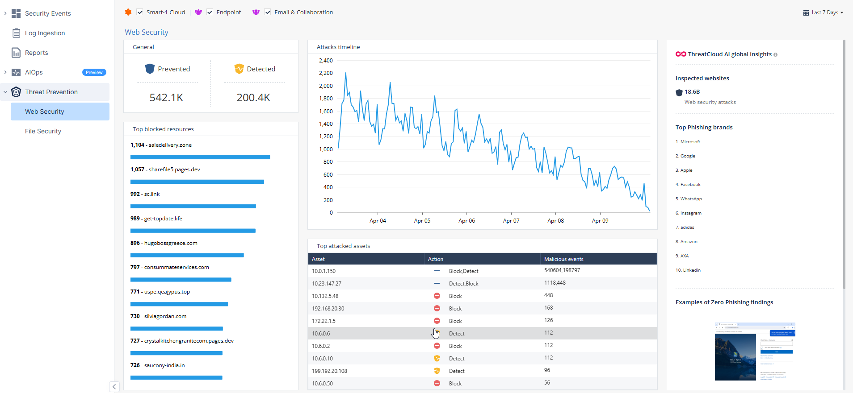Click the saledelivery.zone blocked resource

point(170,145)
